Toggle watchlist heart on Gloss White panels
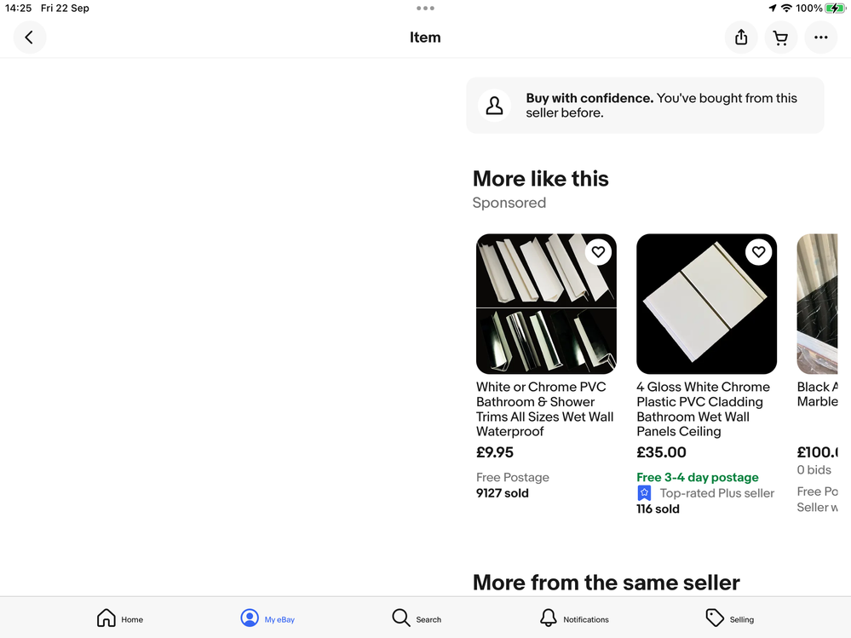Viewport: 851px width, 638px height. (x=758, y=251)
